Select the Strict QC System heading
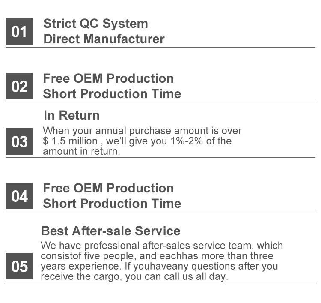 coord(95,24)
